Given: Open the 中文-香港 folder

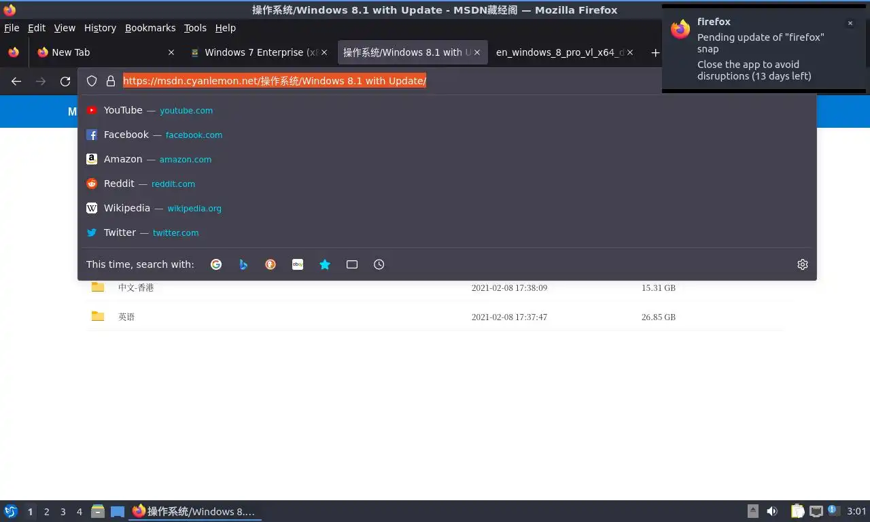Looking at the screenshot, I should click(x=136, y=288).
